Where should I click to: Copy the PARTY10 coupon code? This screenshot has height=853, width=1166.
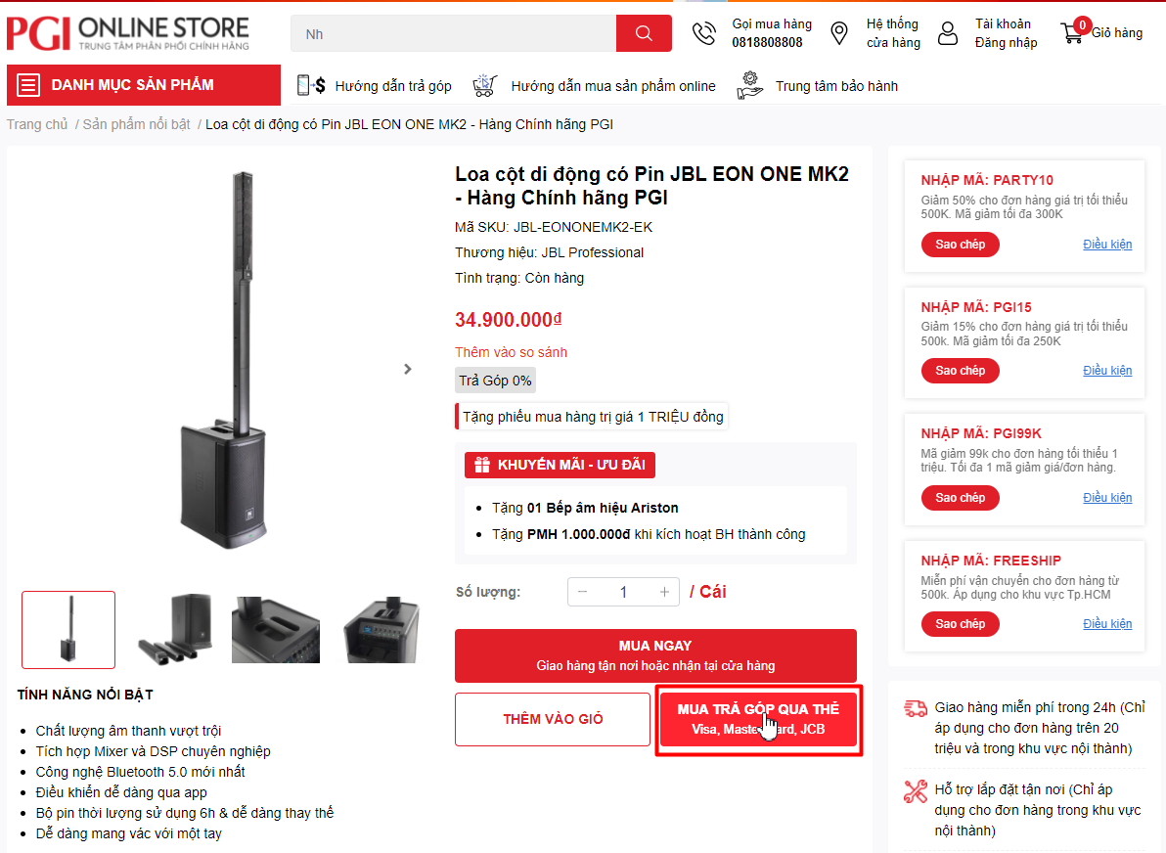click(x=960, y=245)
